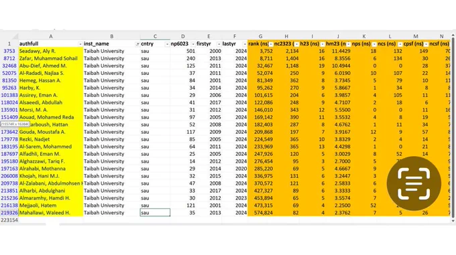This screenshot has height=255, width=456.
Task: Select cell 'Mahallawi, Waleed H.'
Action: coord(51,213)
